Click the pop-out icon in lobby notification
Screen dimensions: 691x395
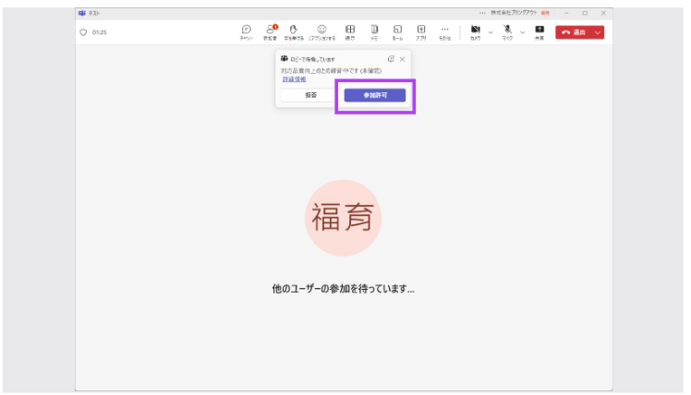point(391,59)
